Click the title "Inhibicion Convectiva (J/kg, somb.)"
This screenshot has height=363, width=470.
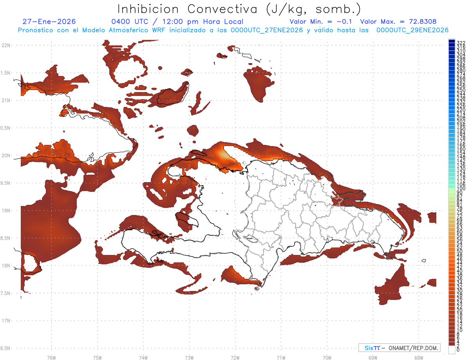(239, 9)
